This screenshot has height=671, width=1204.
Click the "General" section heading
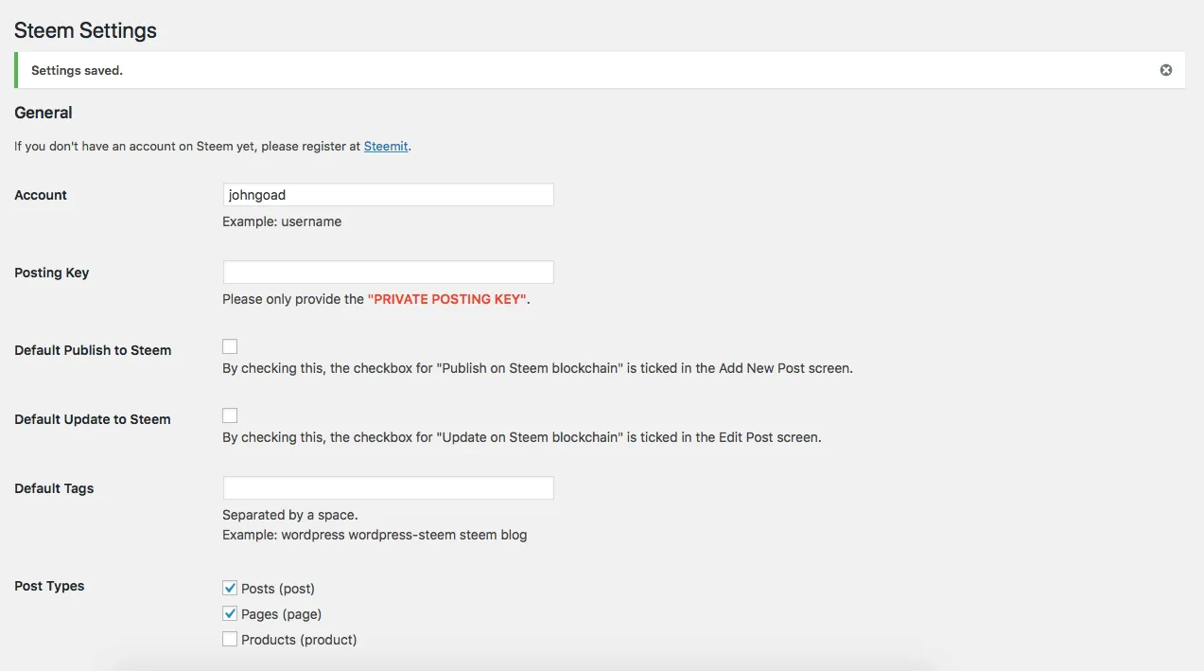tap(44, 113)
